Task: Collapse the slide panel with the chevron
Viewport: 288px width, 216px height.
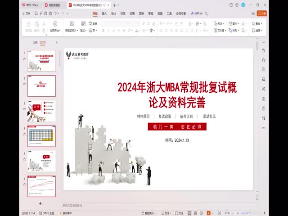Action: [x=57, y=42]
